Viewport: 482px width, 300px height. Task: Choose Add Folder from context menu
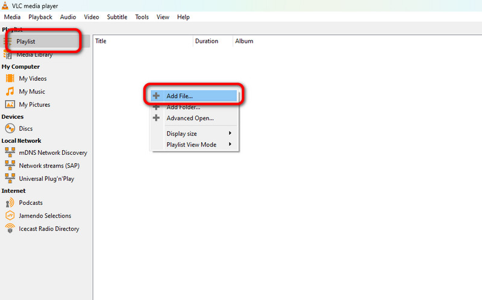click(x=183, y=107)
